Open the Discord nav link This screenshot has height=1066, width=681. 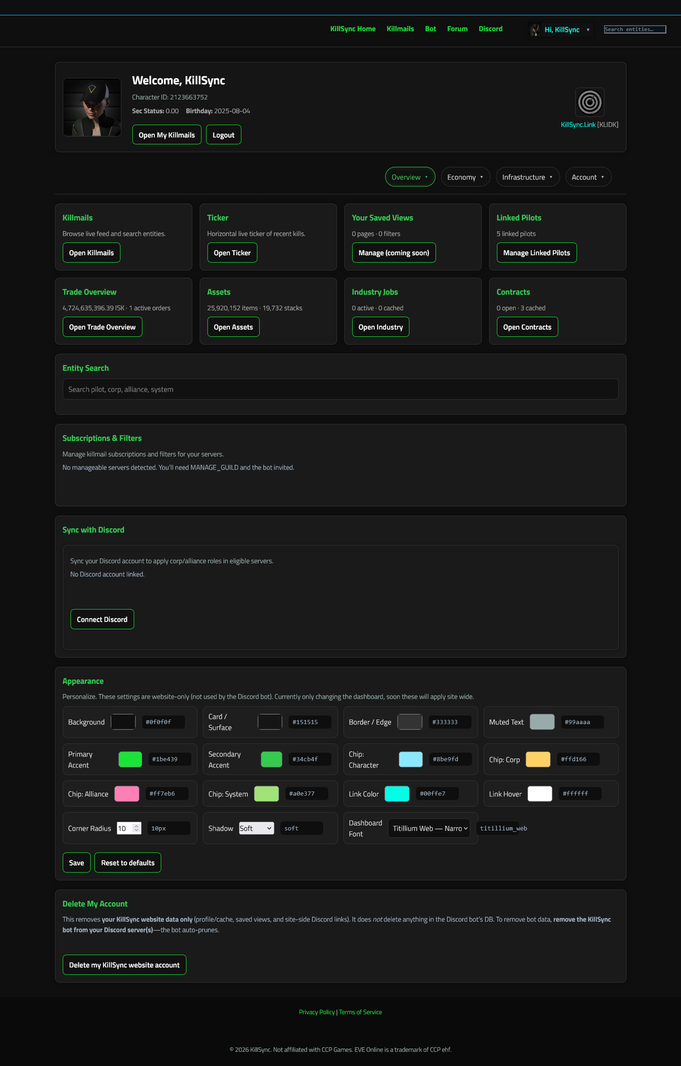(490, 29)
